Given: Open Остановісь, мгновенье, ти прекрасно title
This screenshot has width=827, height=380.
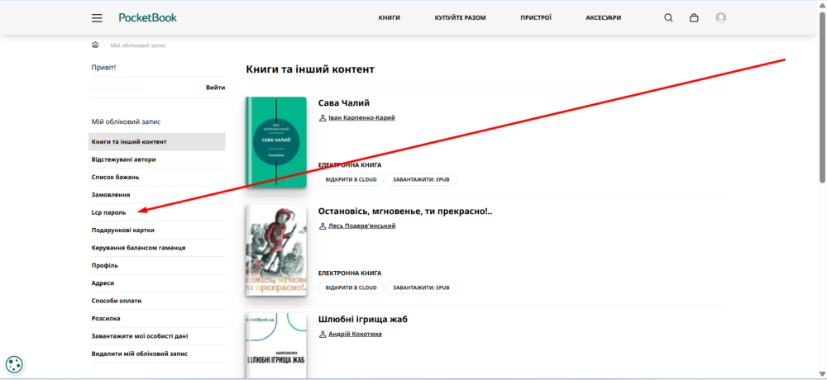Looking at the screenshot, I should [x=405, y=211].
